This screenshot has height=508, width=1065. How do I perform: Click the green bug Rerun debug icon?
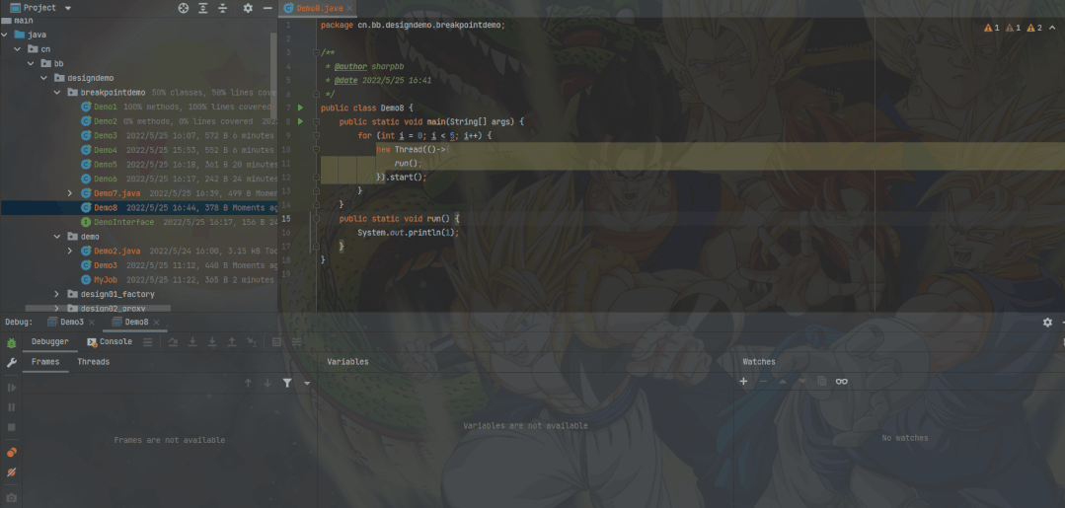[11, 343]
